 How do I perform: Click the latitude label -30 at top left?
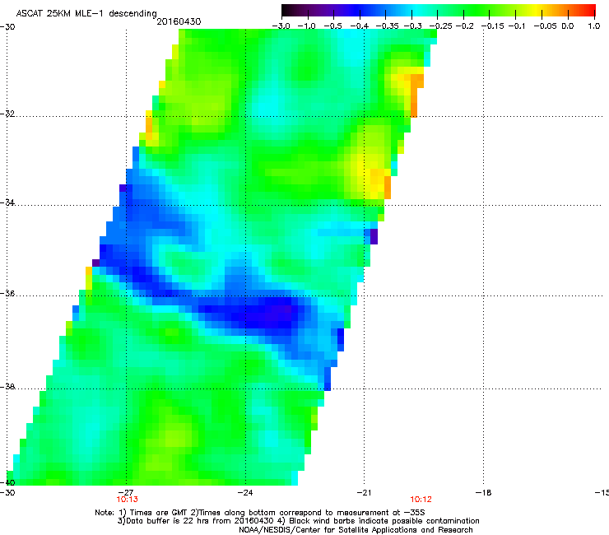[7, 26]
